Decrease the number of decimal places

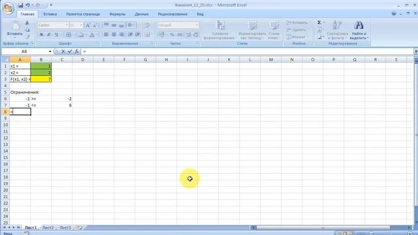(196, 35)
